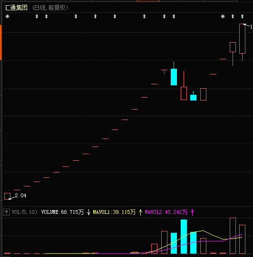Click the VOLUME 68.715万 readout
This screenshot has height=257, width=253.
(62, 212)
